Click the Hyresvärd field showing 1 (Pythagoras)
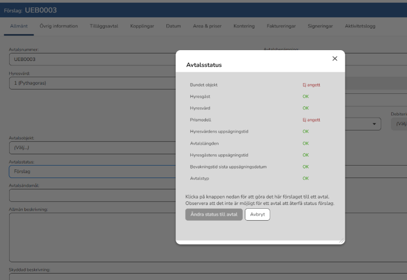Screen dimensions: 407x280 92,83
